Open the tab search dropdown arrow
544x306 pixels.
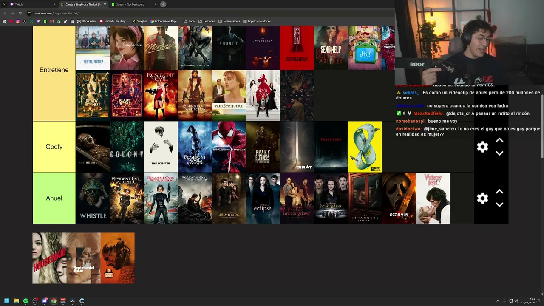(x=5, y=4)
